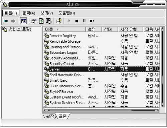Sort by the 시작 유형 column header
This screenshot has width=167, height=128.
click(x=131, y=29)
